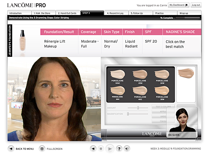
Task: Choose the Porcelaine 35W foundation swatch
Action: [x=162, y=91]
